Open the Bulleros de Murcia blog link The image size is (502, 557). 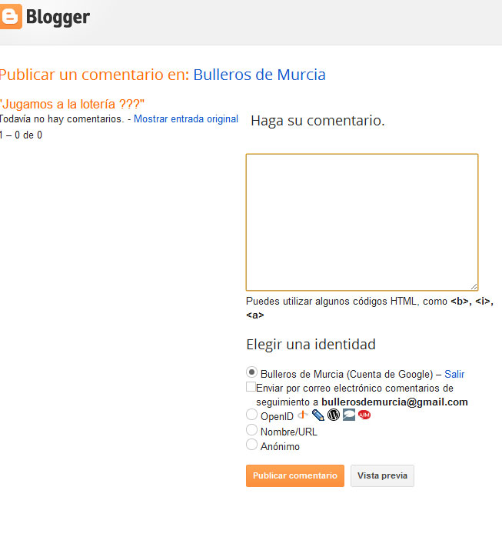[259, 75]
